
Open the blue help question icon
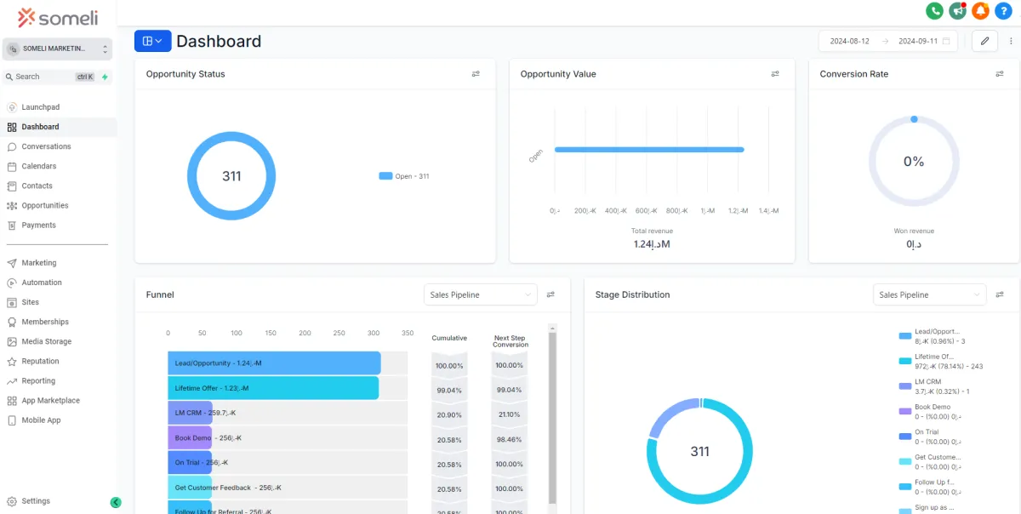coord(1003,11)
